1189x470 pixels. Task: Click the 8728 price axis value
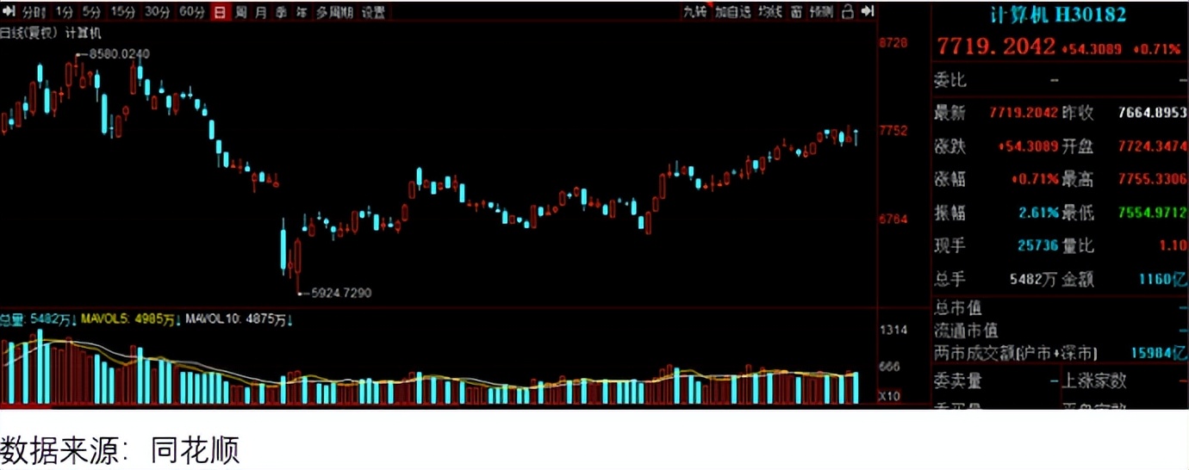click(893, 42)
